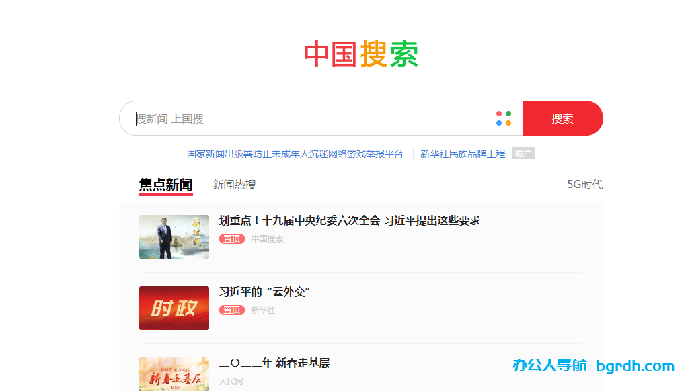Click the 人民网 source label
Image resolution: width=692 pixels, height=391 pixels.
tap(231, 382)
